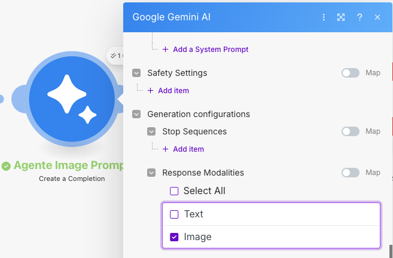Check the Select All checkbox
Viewport: 393px width, 258px height.
point(175,191)
